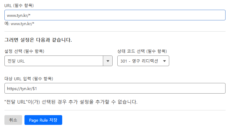Click the 상태 코드 선택 (필수 항목) label
Image resolution: width=227 pixels, height=129 pixels.
(142, 51)
